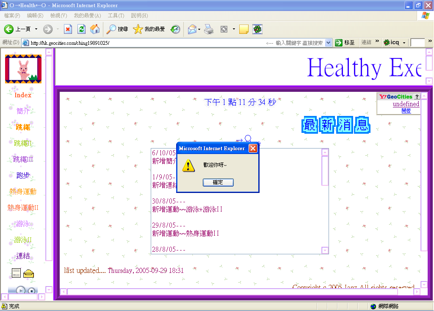Image resolution: width=434 pixels, height=311 pixels.
Task: Expand the ICQ toolbar dropdown
Action: (404, 43)
